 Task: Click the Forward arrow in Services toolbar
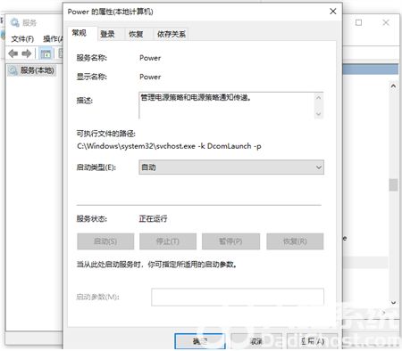pos(27,53)
